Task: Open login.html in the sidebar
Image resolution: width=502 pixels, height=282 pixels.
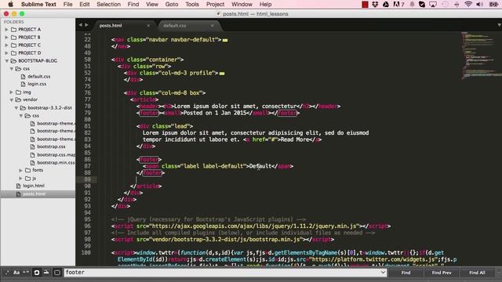Action: click(34, 186)
